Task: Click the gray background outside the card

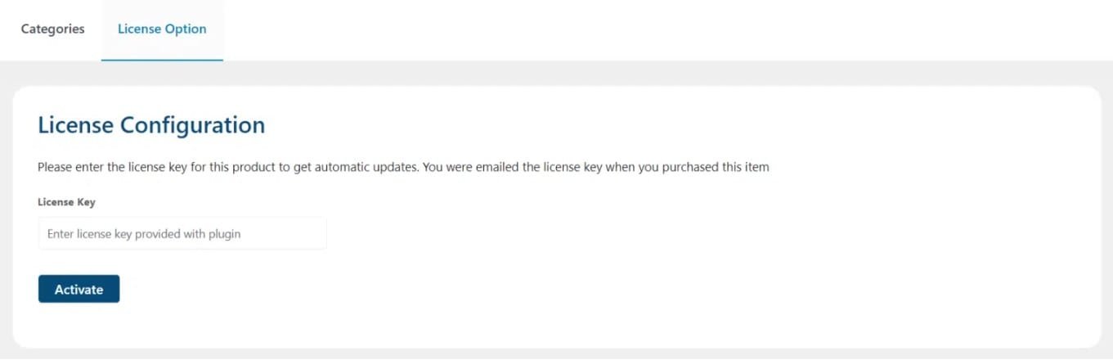Action: (x=556, y=74)
